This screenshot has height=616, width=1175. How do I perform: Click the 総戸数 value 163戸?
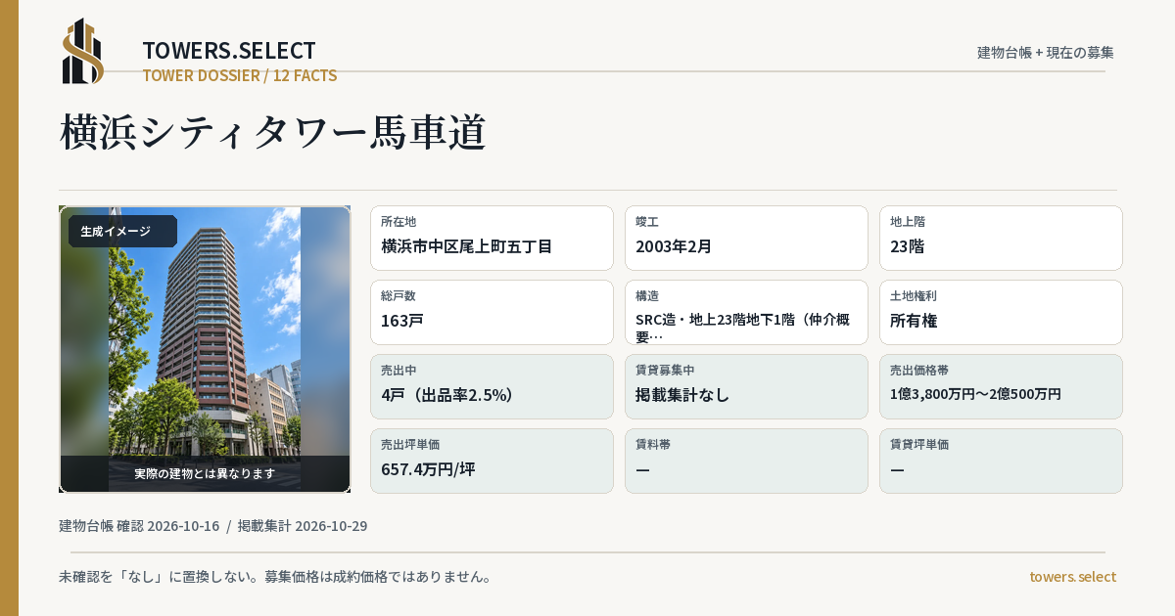point(402,321)
